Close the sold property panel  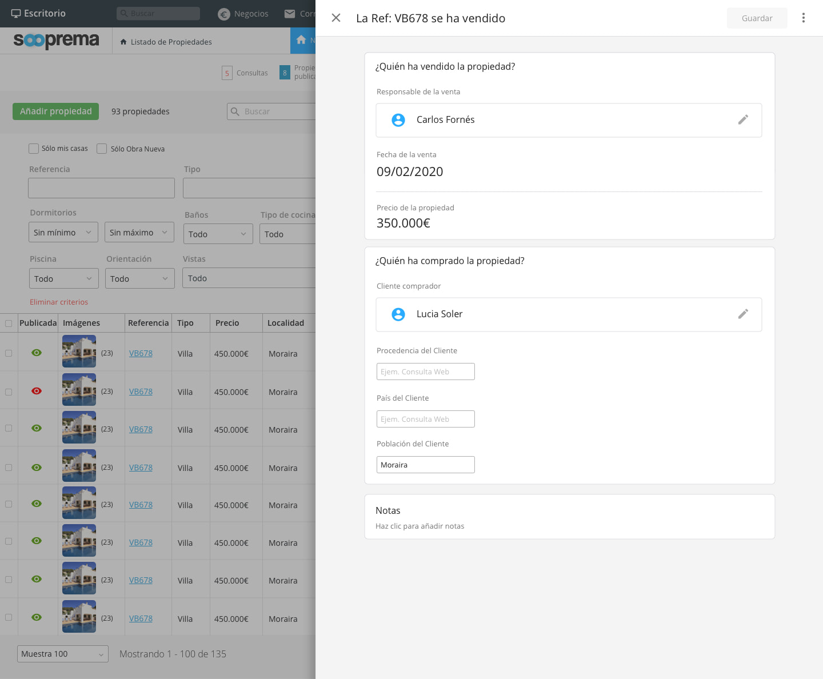coord(336,18)
